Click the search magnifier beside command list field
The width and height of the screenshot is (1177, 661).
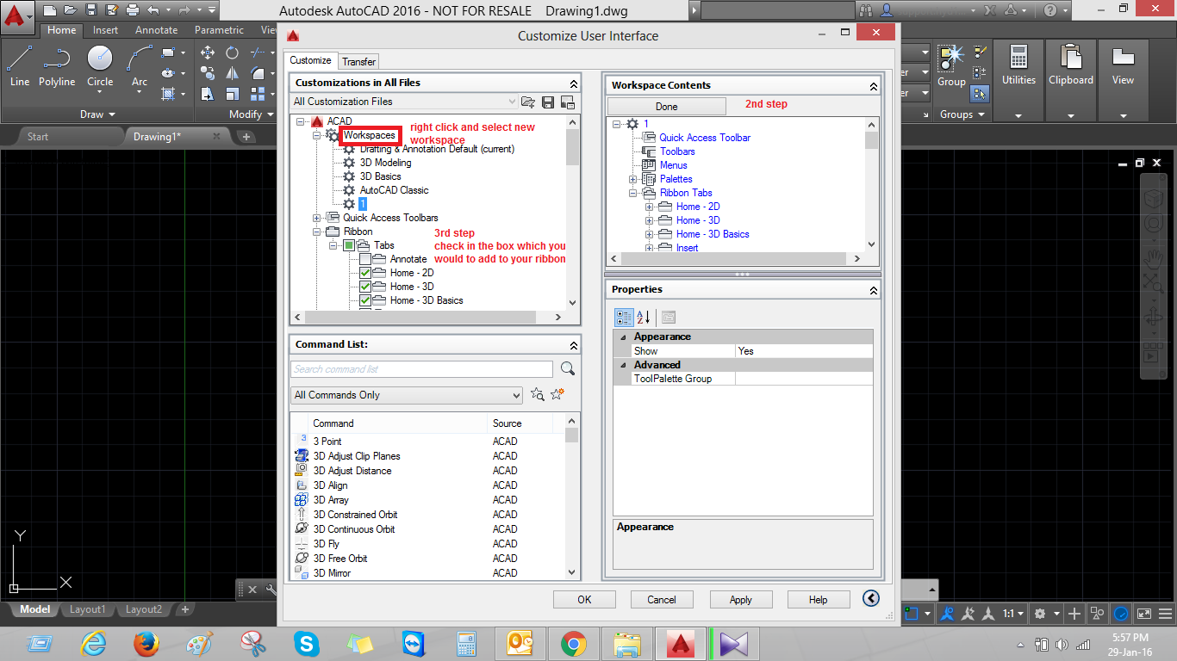click(x=568, y=368)
